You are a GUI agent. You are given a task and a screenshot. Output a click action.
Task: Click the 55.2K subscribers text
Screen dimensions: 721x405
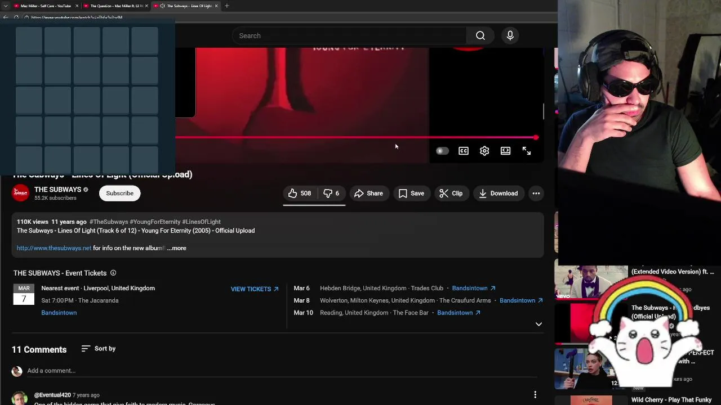point(55,198)
